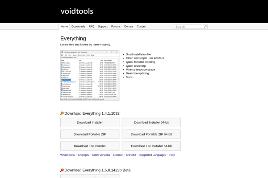
Task: Click the orange Everything icon beside 1.4.1.1032 heading
Action: click(62, 113)
